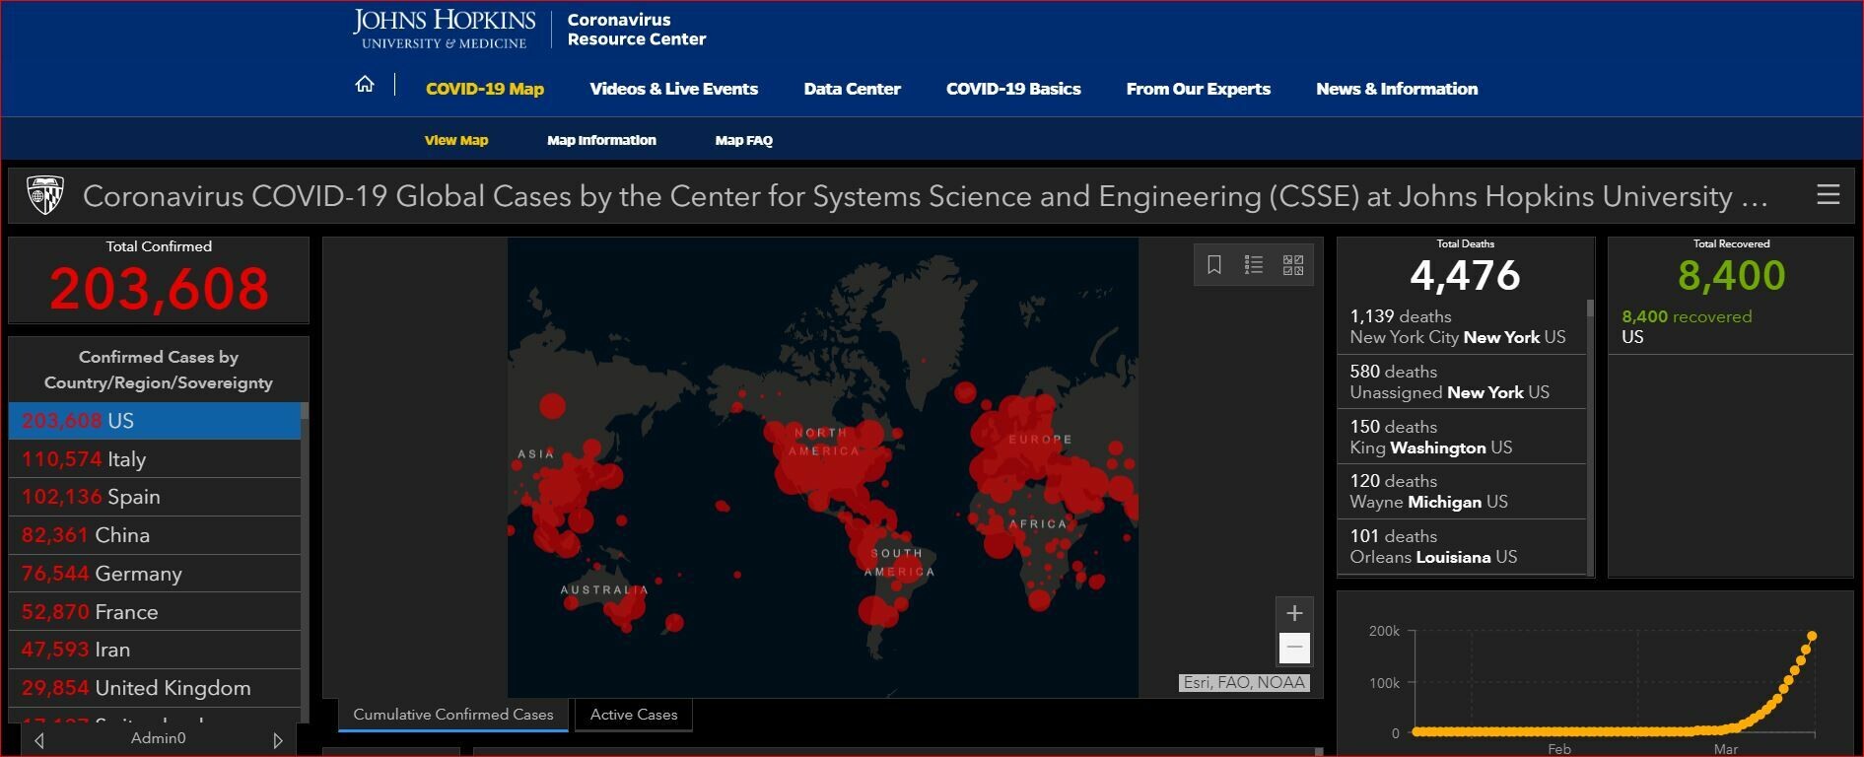The image size is (1864, 757).
Task: Select the US row in country list
Action: [155, 421]
